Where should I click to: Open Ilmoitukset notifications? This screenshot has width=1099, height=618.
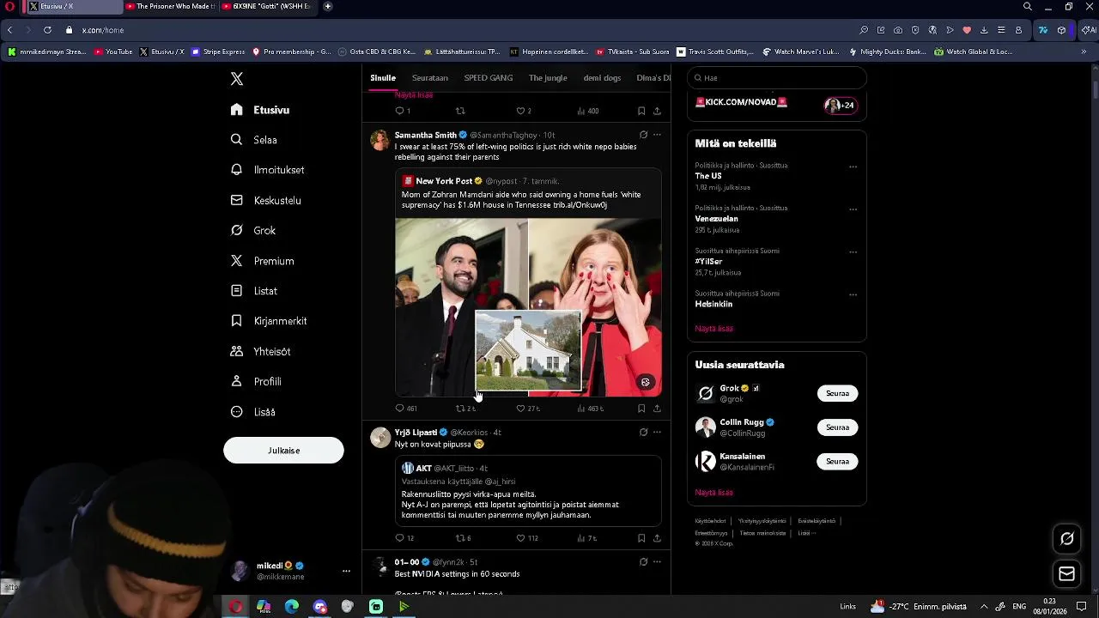pos(268,170)
